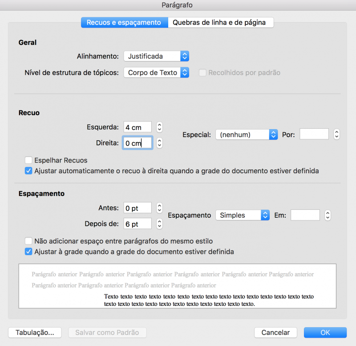Switch to Quebras de linha e de página tab
This screenshot has width=356, height=346.
coord(221,22)
